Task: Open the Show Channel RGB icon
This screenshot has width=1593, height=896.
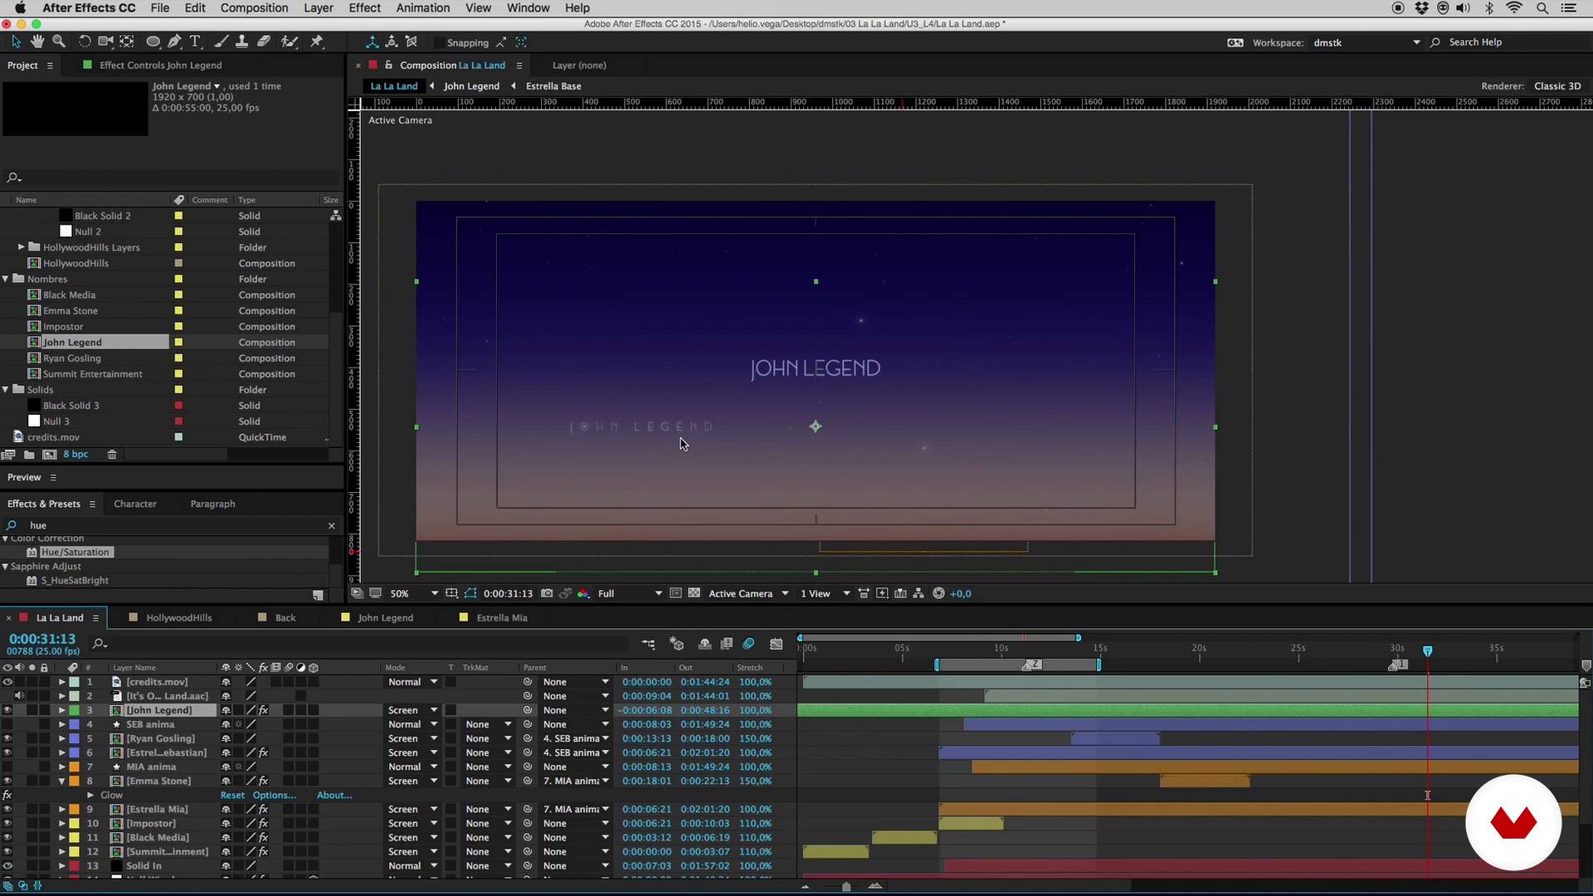Action: [583, 593]
